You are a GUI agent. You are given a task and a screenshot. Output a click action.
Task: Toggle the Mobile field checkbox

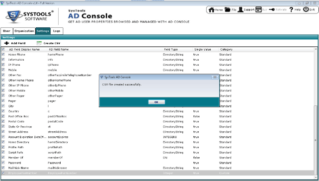tap(3, 70)
